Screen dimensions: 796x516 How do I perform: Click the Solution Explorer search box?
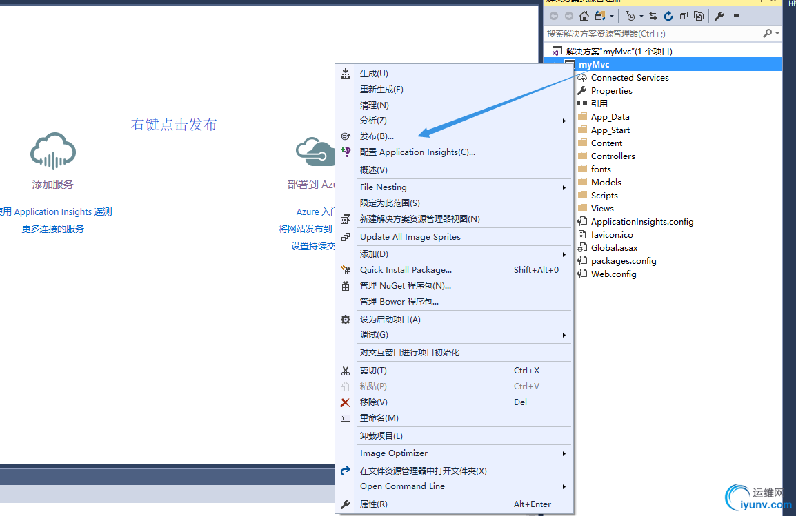(x=653, y=34)
